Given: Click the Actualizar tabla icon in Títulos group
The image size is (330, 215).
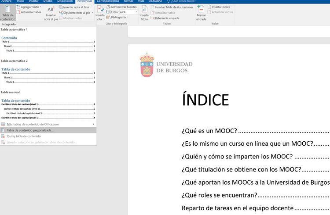Looking at the screenshot, I should 152,13.
